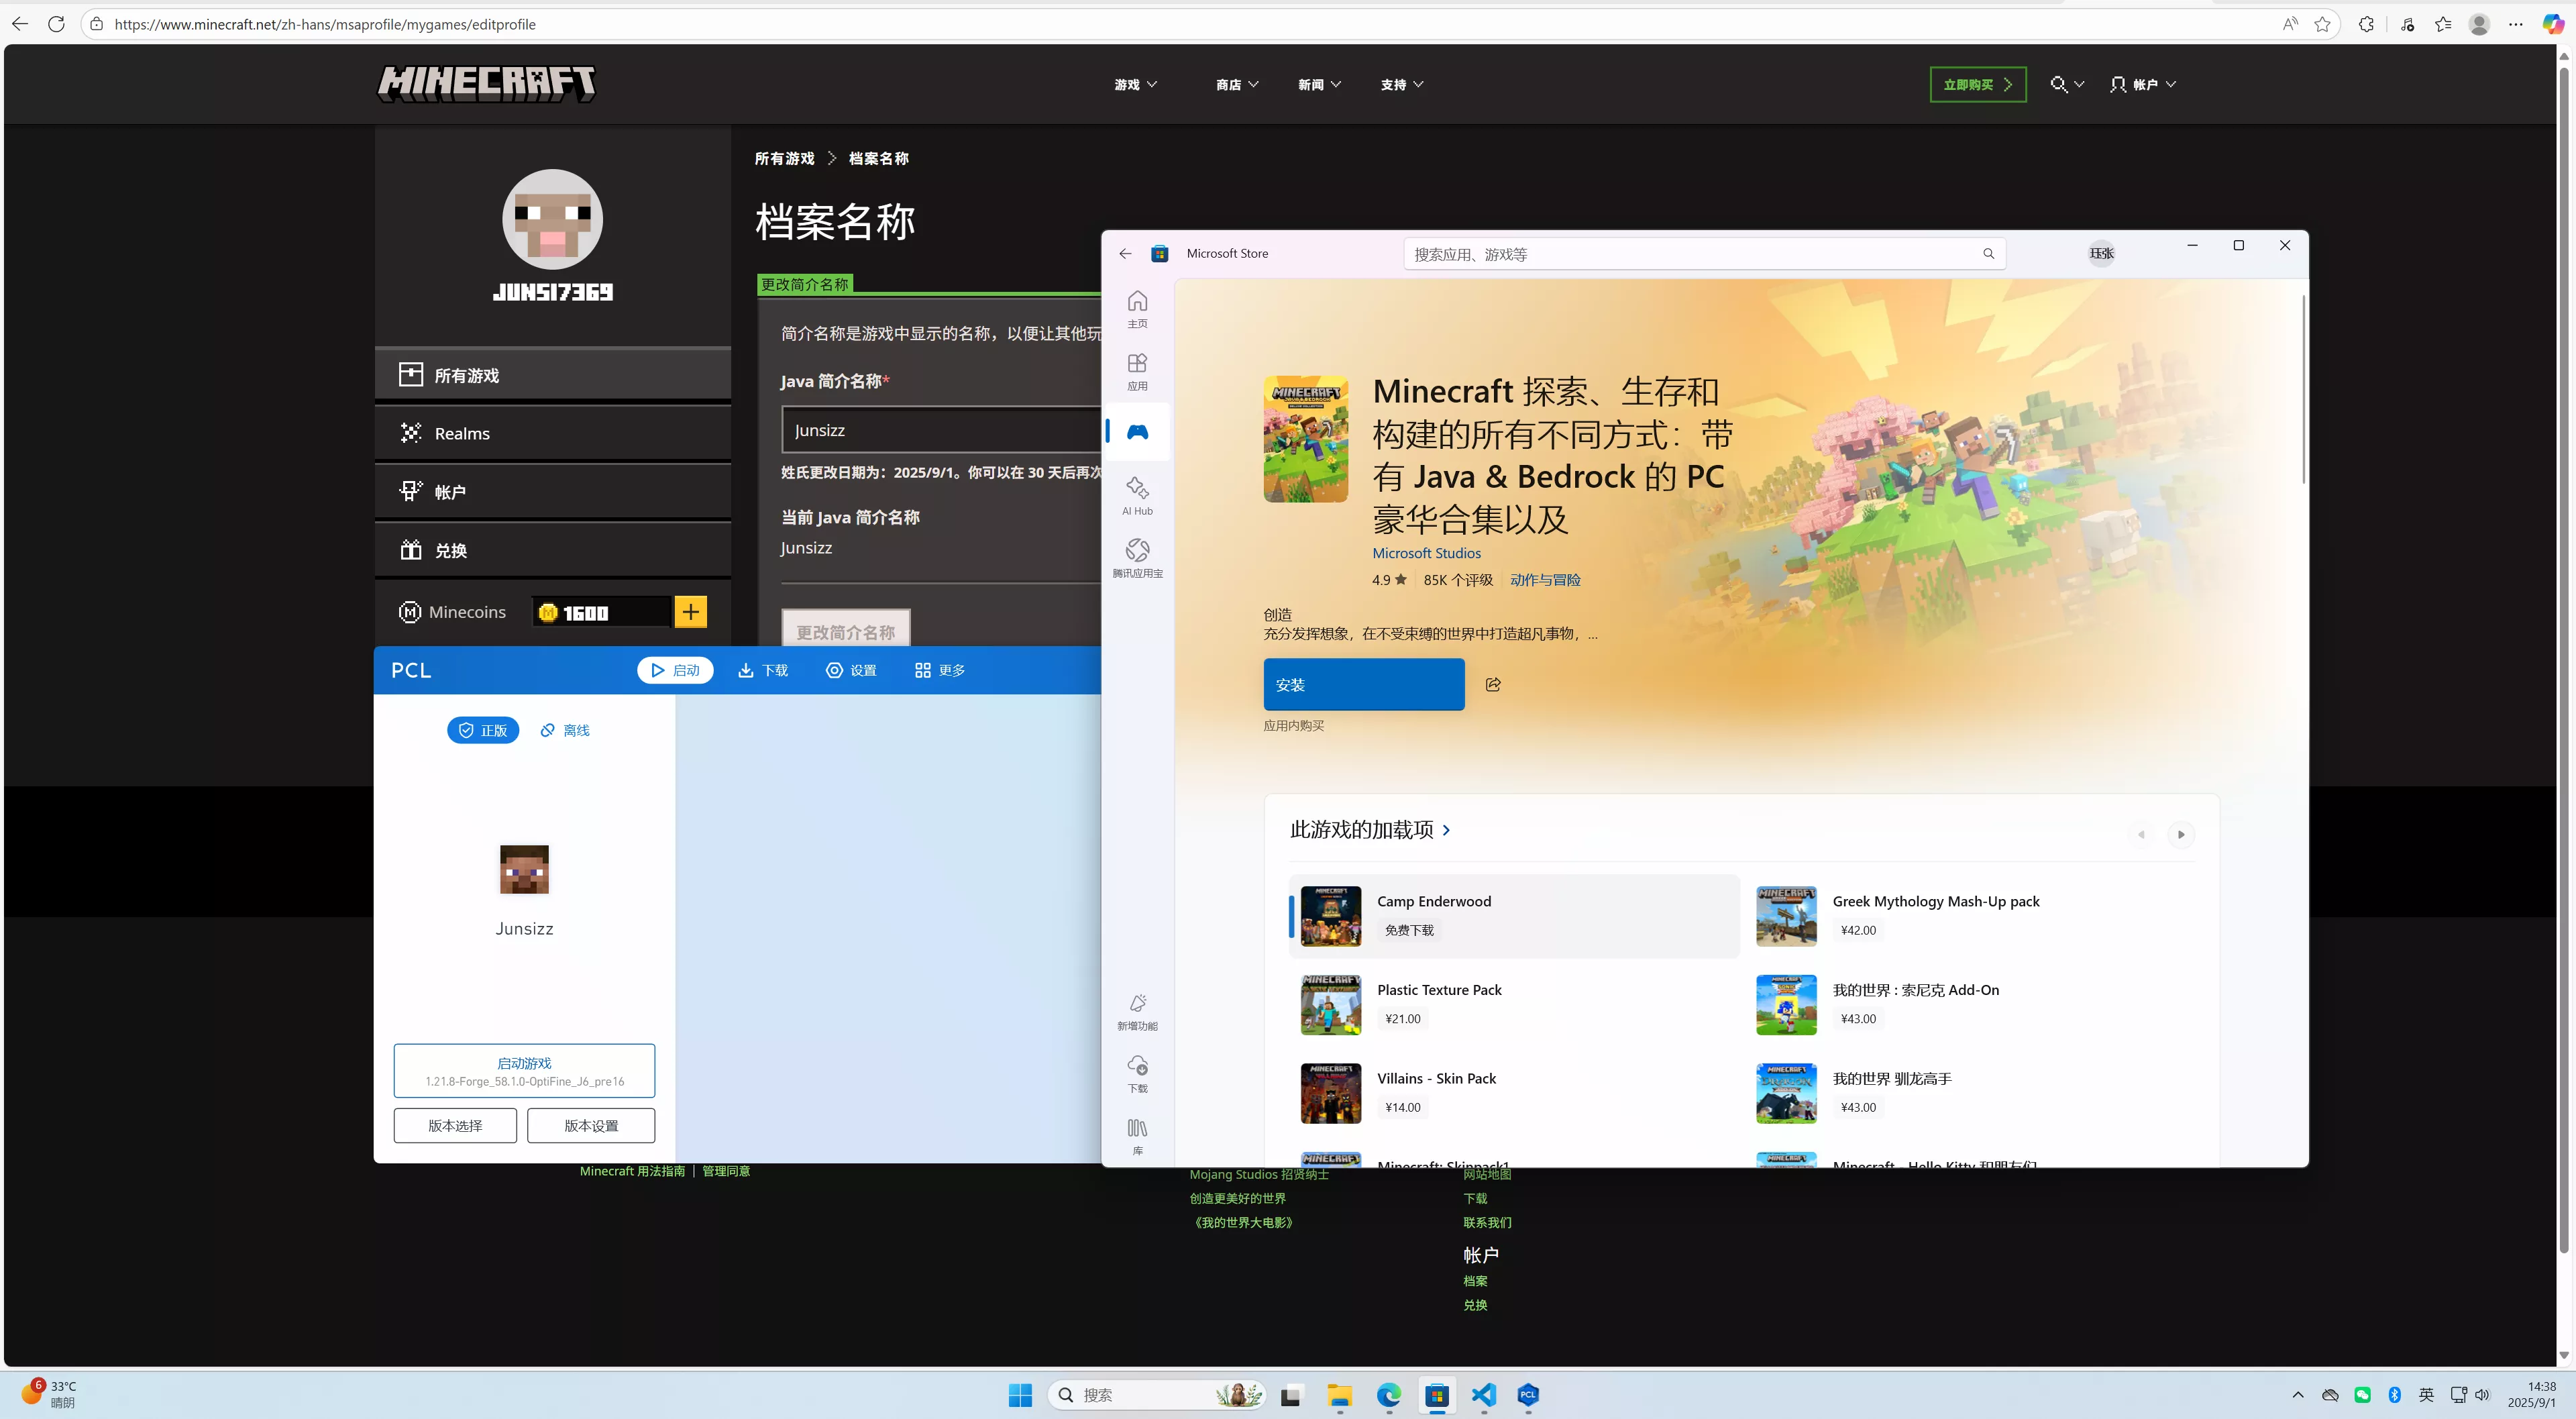Image resolution: width=2576 pixels, height=1419 pixels.
Task: Expand 此游戏的加载项 section chevron
Action: tap(1446, 830)
